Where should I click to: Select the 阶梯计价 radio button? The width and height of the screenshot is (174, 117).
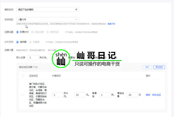17,32
